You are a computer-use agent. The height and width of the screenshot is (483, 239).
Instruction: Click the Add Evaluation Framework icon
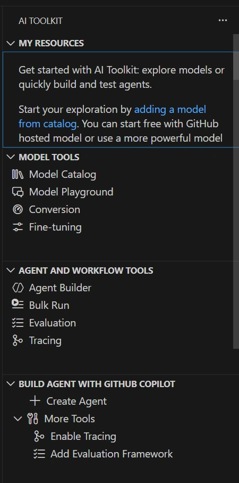click(39, 454)
